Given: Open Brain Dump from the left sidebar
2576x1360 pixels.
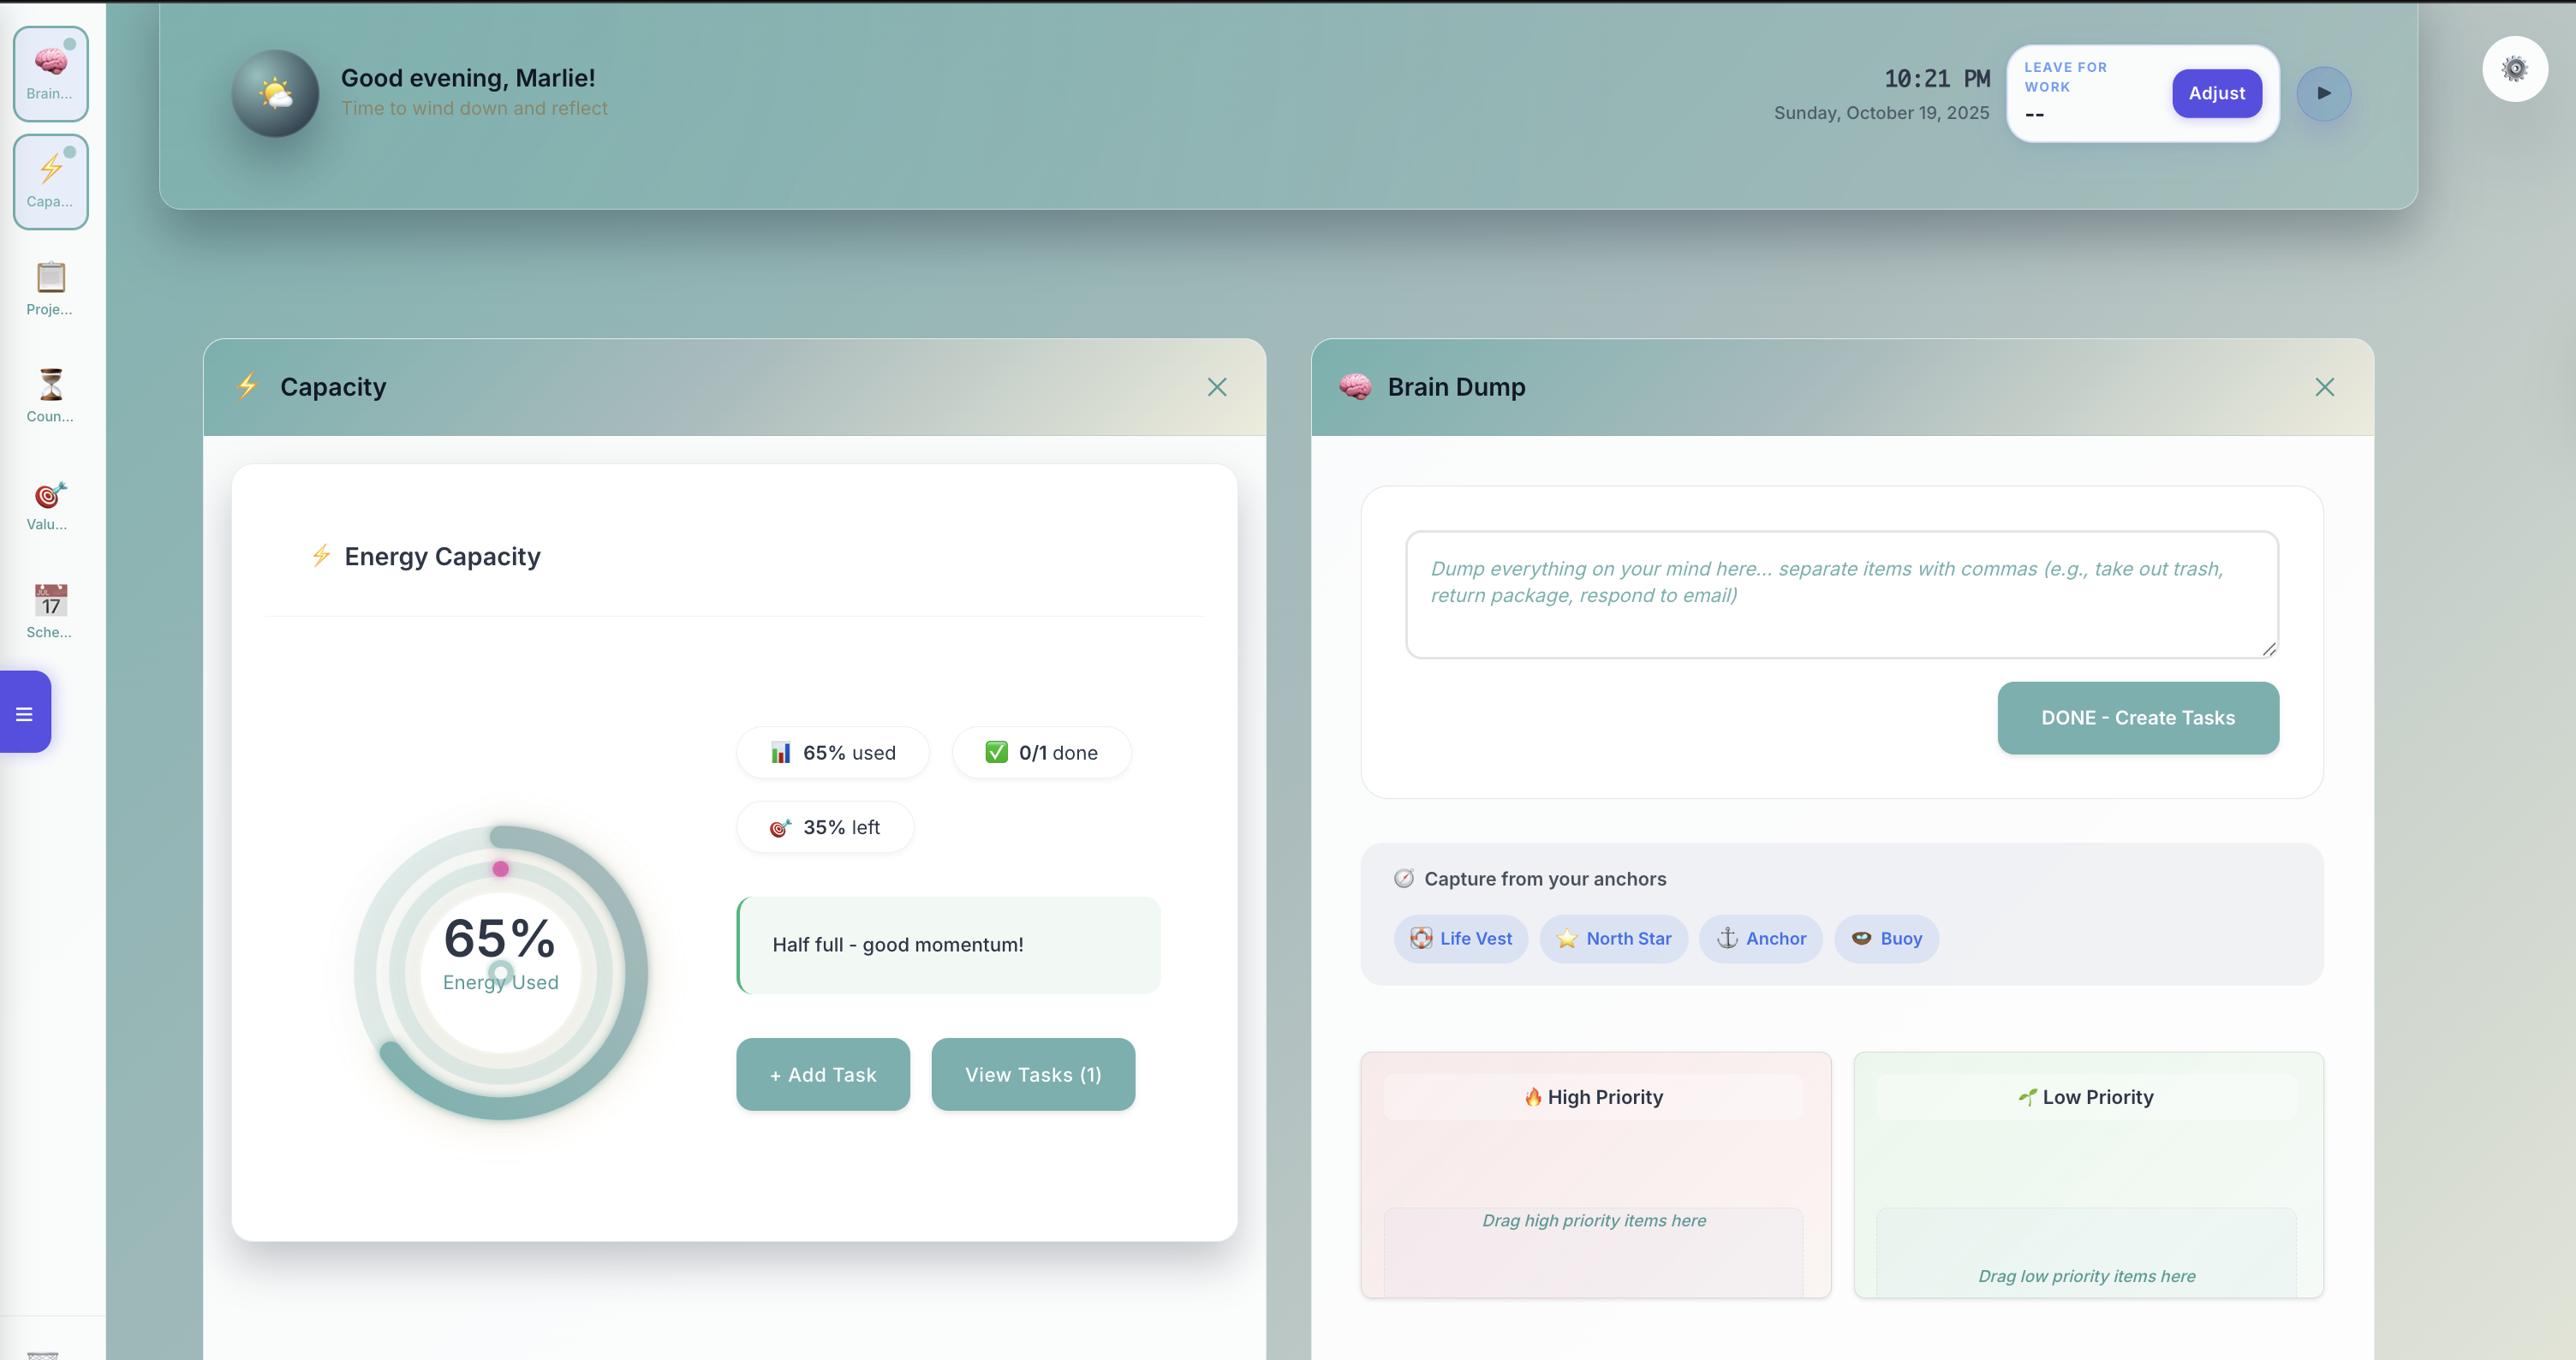Looking at the screenshot, I should 51,73.
